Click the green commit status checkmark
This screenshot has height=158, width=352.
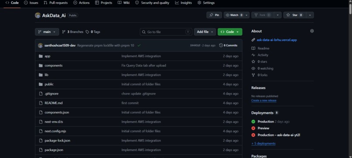[139, 46]
